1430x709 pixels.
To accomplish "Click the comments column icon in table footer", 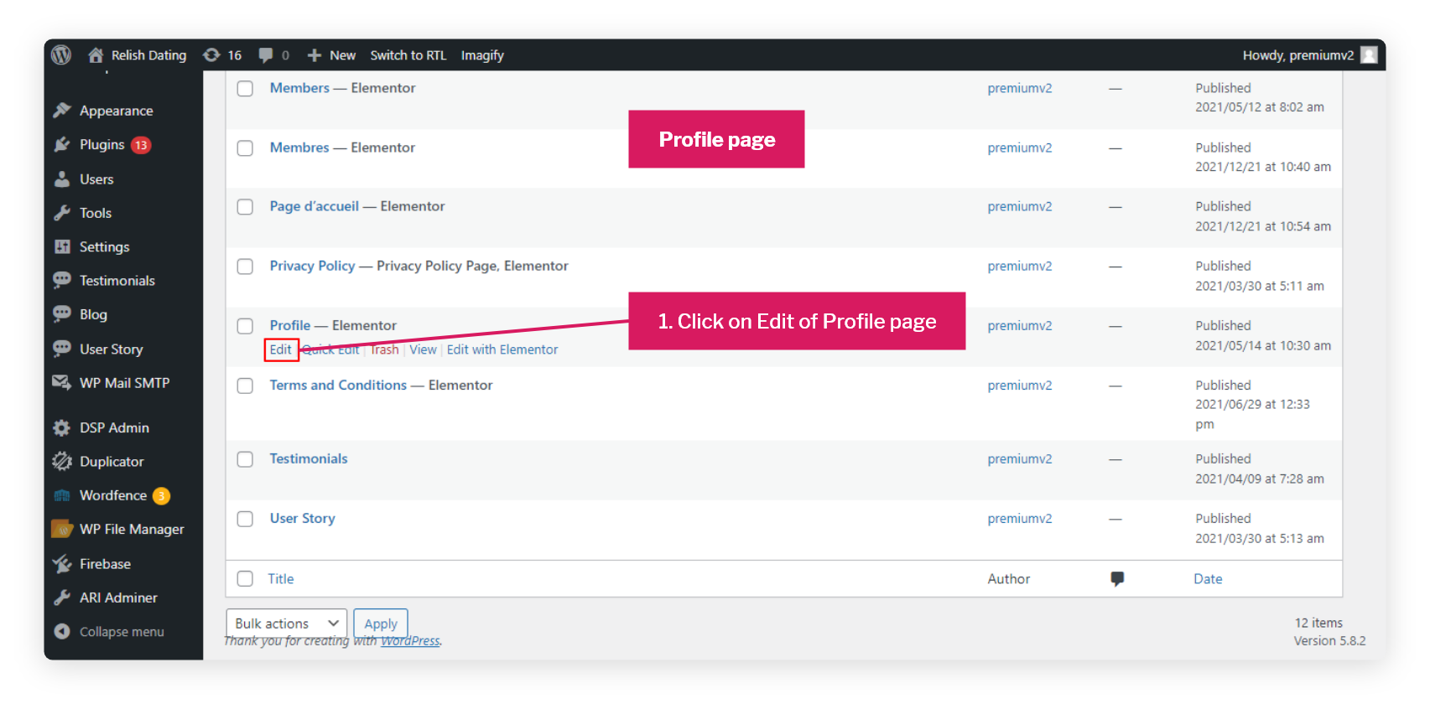I will pos(1117,578).
